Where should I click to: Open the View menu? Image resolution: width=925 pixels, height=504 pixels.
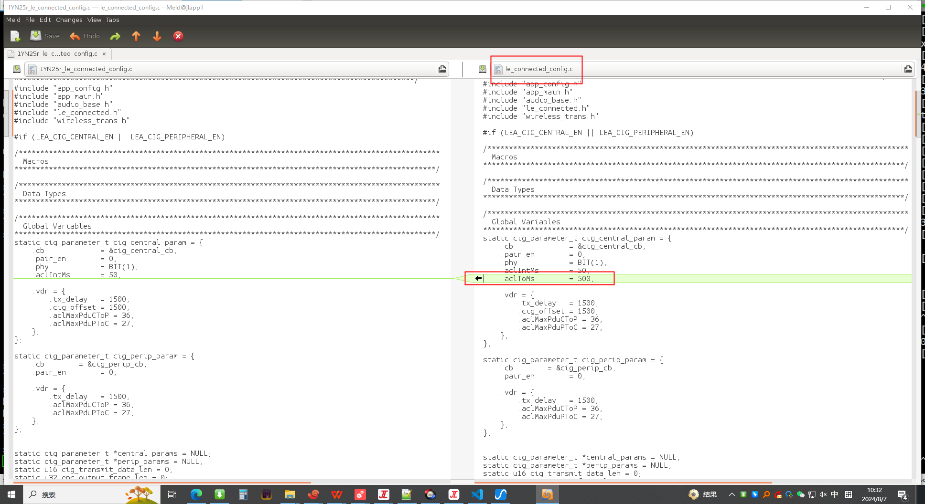point(94,20)
